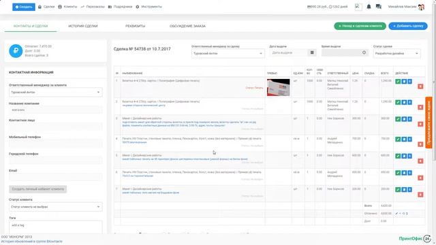Image resolution: width=436 pixels, height=245 pixels.
Task: Click the green edit icon in row 1
Action: point(398,82)
